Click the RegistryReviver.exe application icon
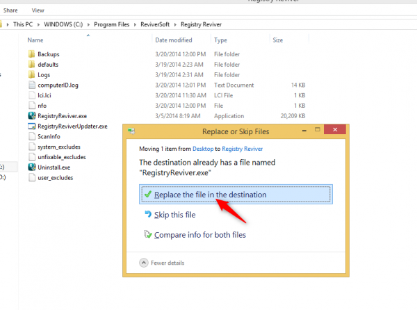This screenshot has width=417, height=310. pyautogui.click(x=32, y=115)
